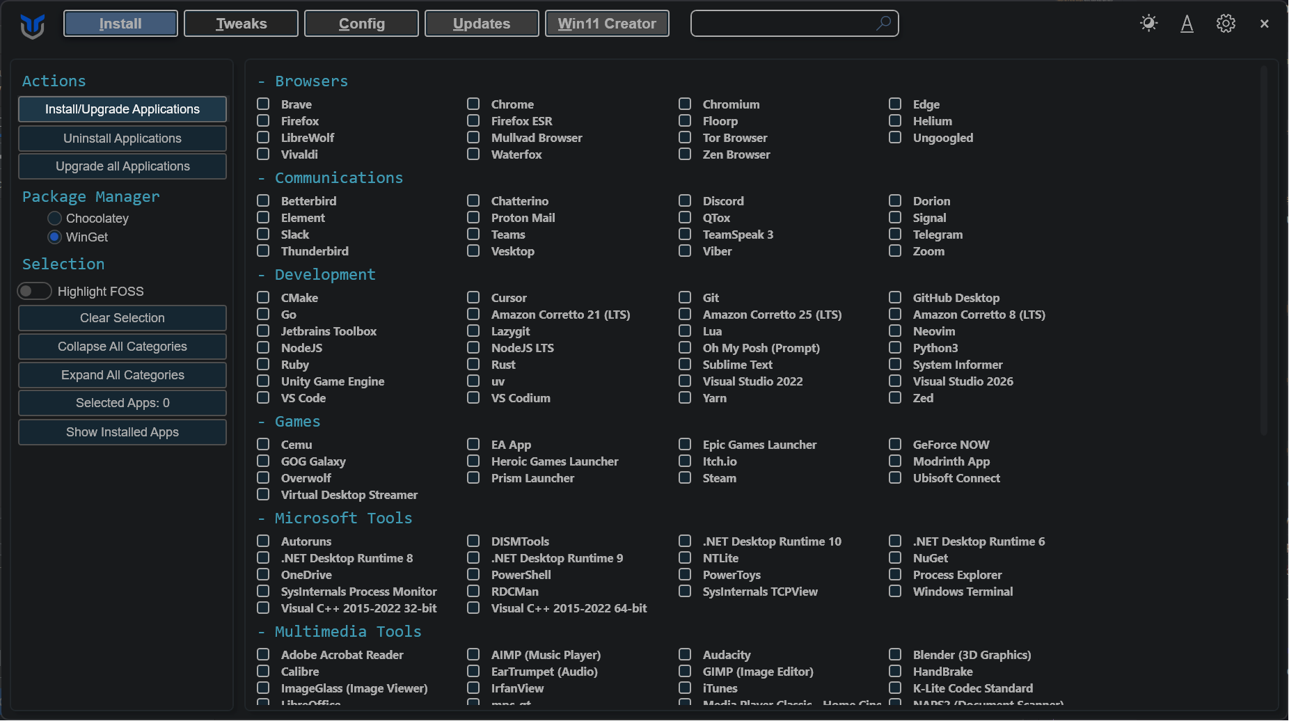Check the Windows Terminal checkbox

tap(895, 591)
